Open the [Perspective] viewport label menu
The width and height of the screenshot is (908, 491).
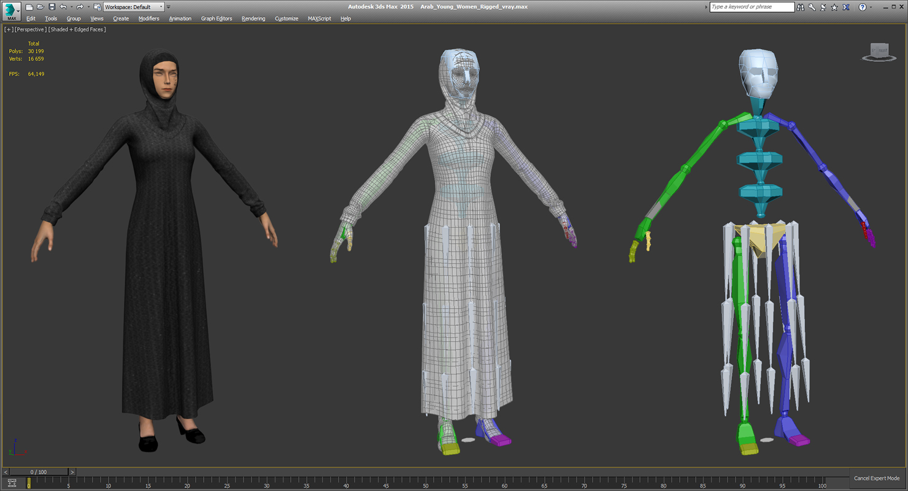31,29
